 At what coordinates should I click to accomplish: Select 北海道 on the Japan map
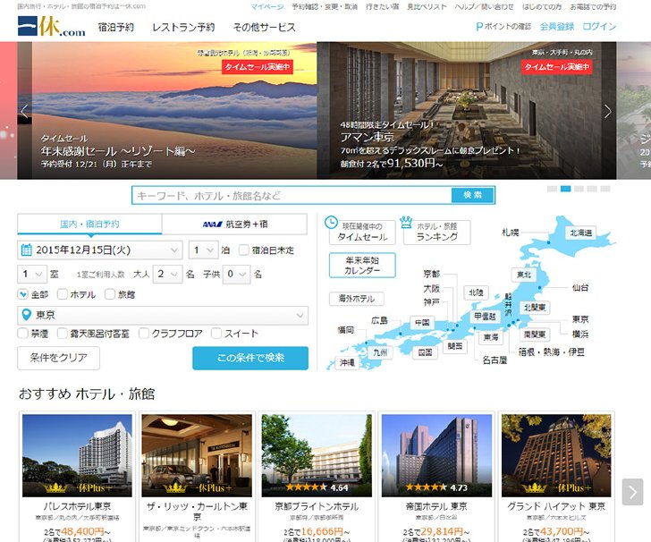tap(581, 233)
